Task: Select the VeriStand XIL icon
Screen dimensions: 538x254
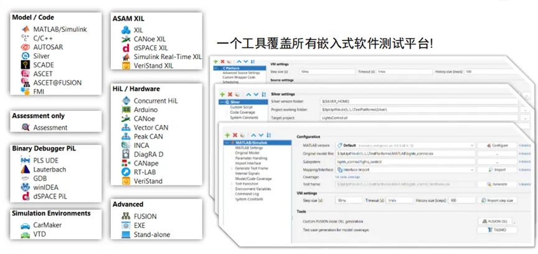Action: pyautogui.click(x=126, y=65)
